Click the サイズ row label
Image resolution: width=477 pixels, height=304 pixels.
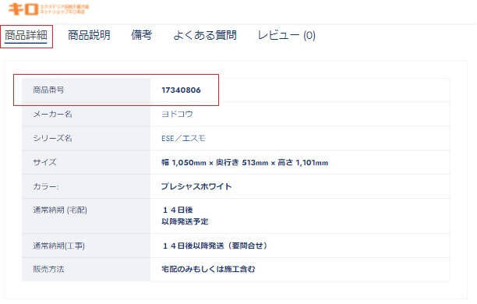click(x=44, y=162)
